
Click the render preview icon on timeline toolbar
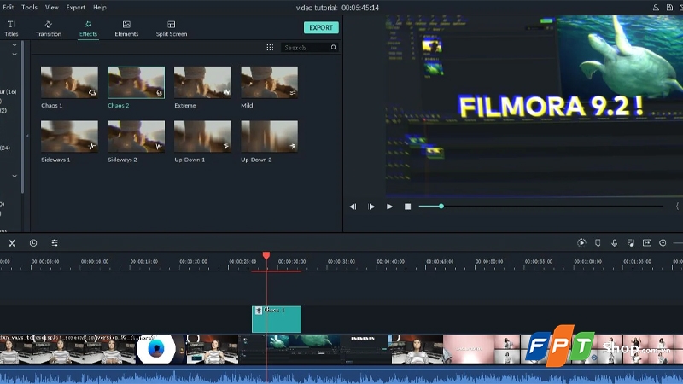(x=581, y=243)
